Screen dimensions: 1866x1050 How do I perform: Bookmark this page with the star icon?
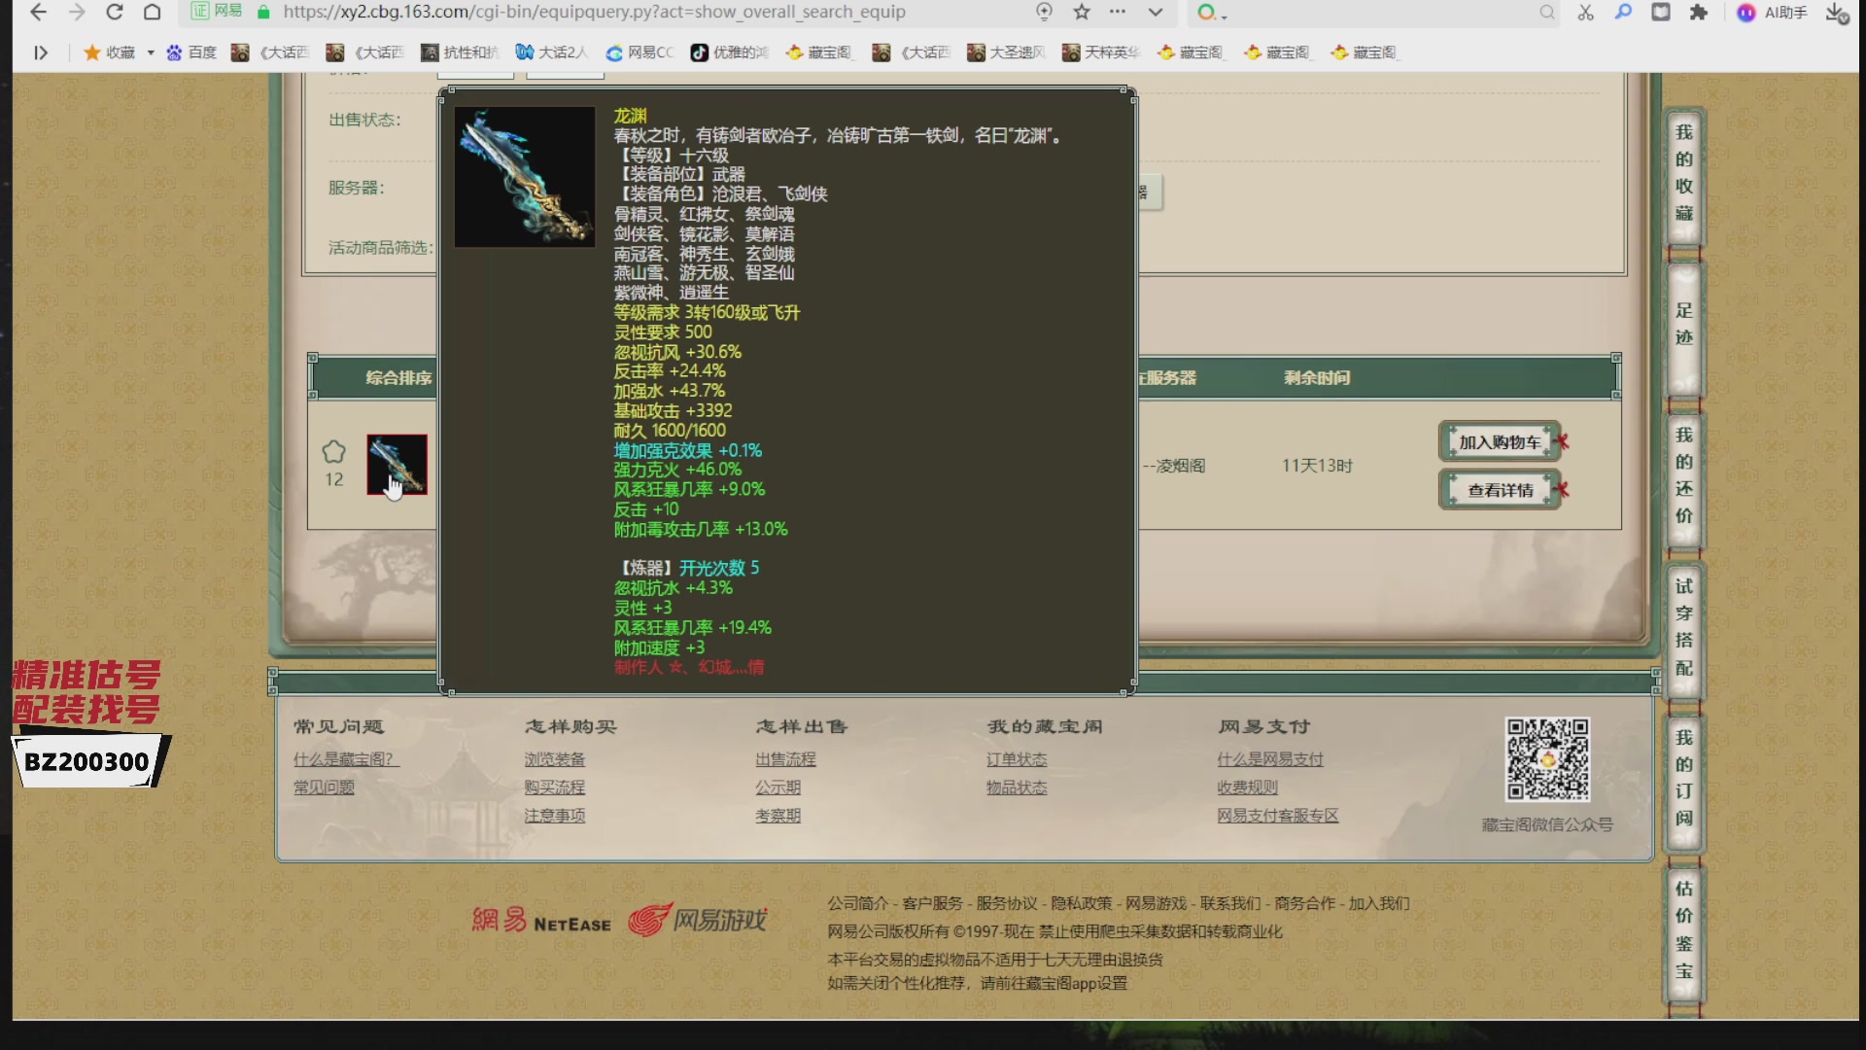(x=1082, y=13)
